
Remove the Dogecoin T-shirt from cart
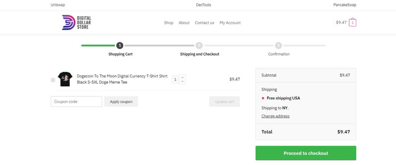point(53,80)
